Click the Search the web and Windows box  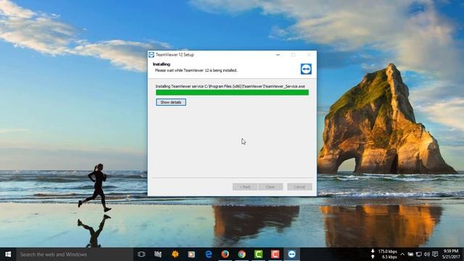coord(75,254)
